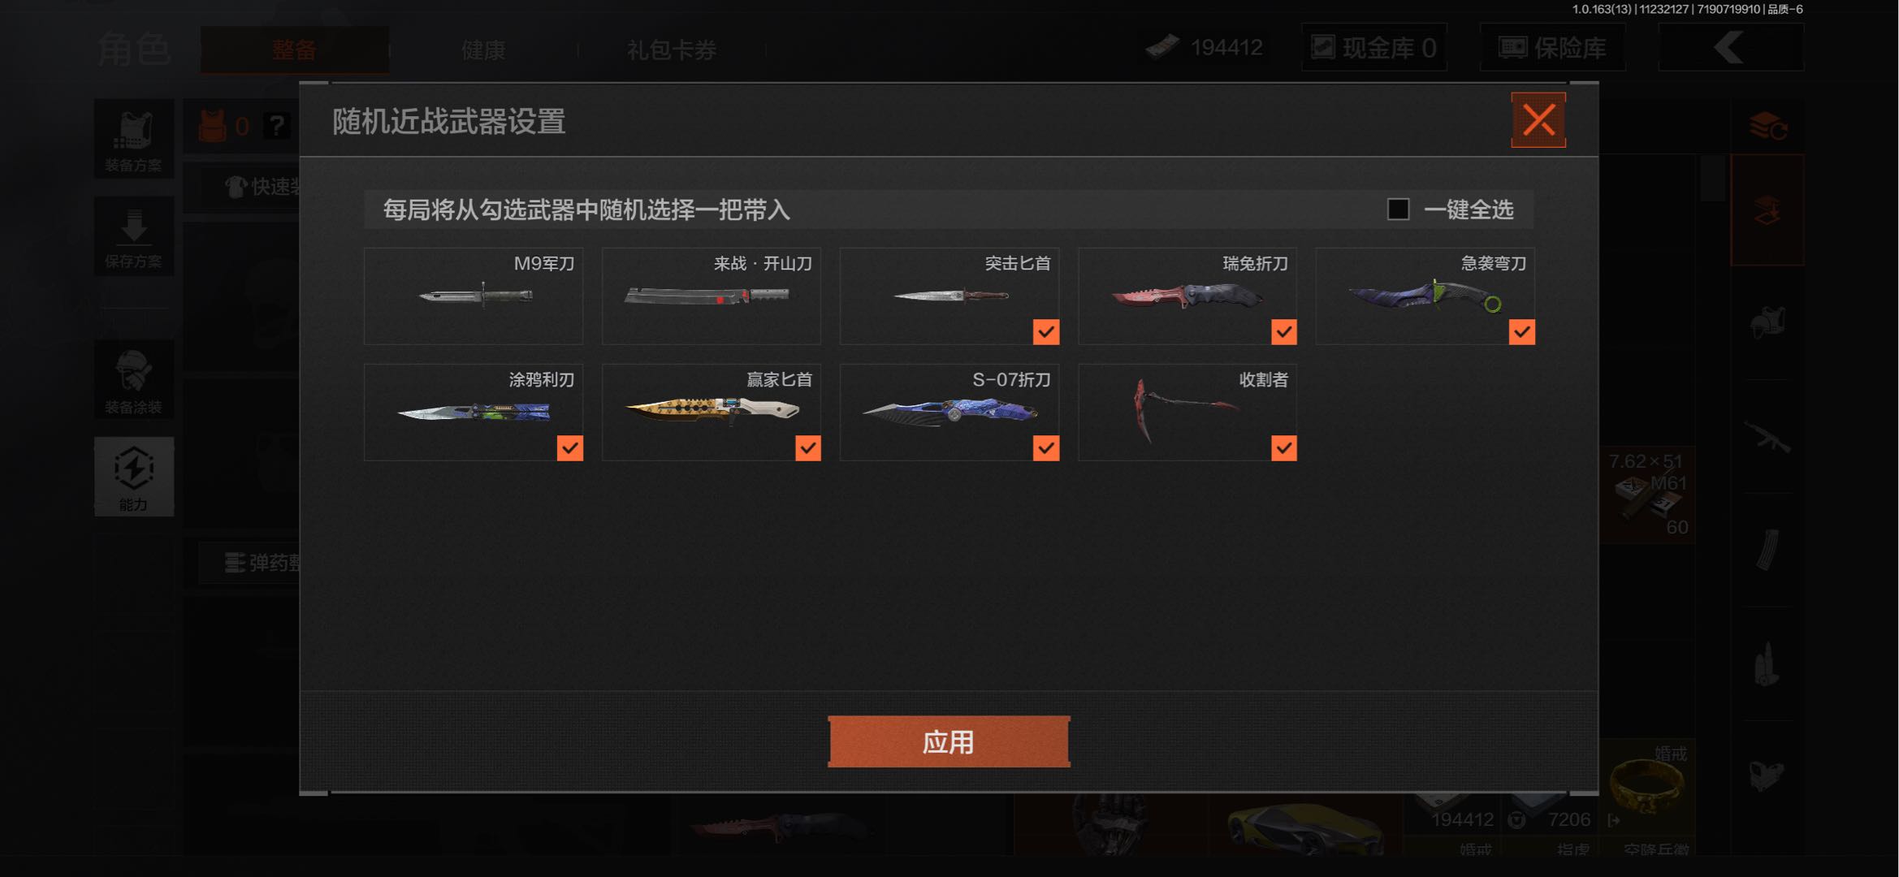Open the 保险库 safe vault button
Image resolution: width=1899 pixels, height=877 pixels.
click(1552, 48)
